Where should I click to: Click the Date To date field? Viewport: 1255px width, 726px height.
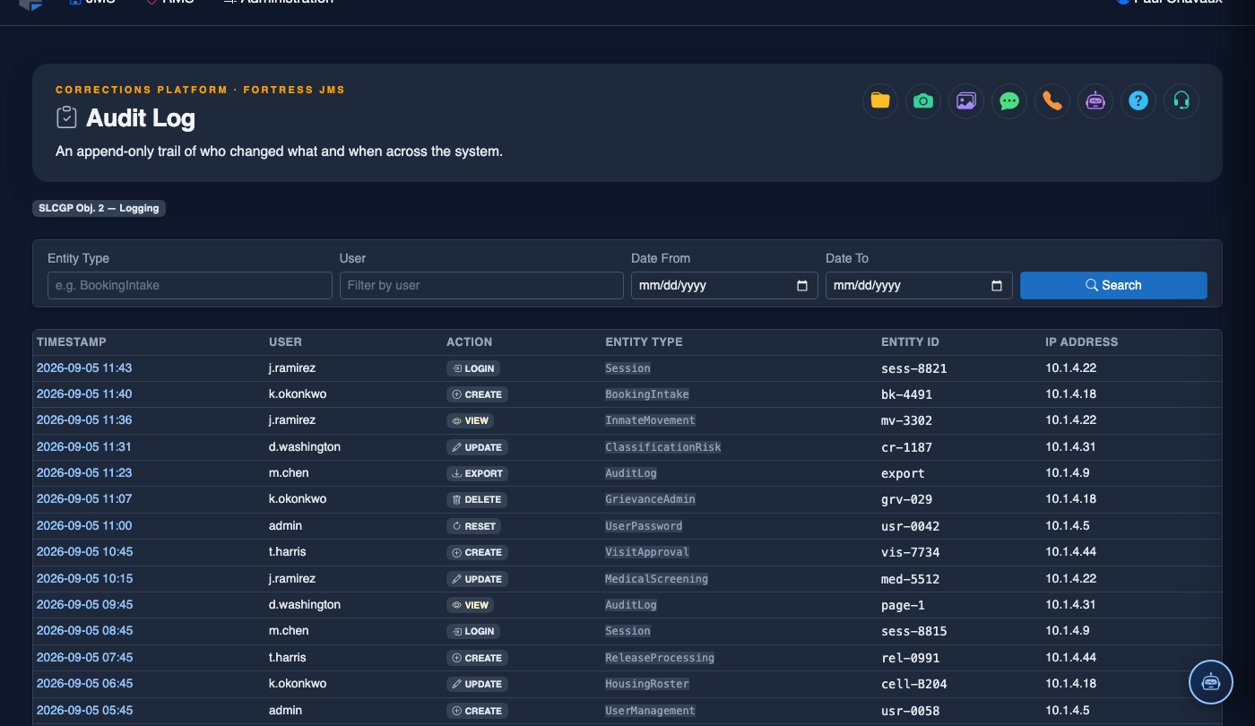[x=919, y=285]
